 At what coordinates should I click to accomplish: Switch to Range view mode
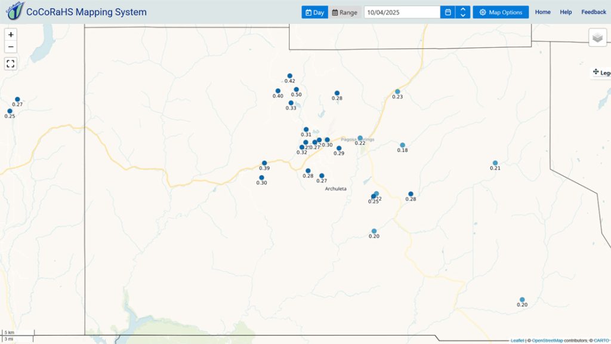pyautogui.click(x=344, y=12)
